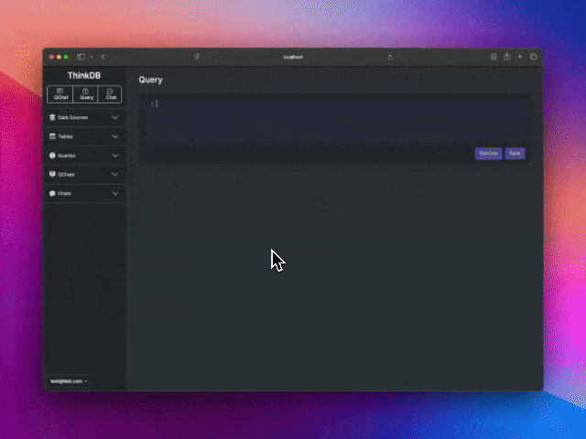The image size is (586, 439).
Task: Open the QChat mode button
Action: (60, 94)
